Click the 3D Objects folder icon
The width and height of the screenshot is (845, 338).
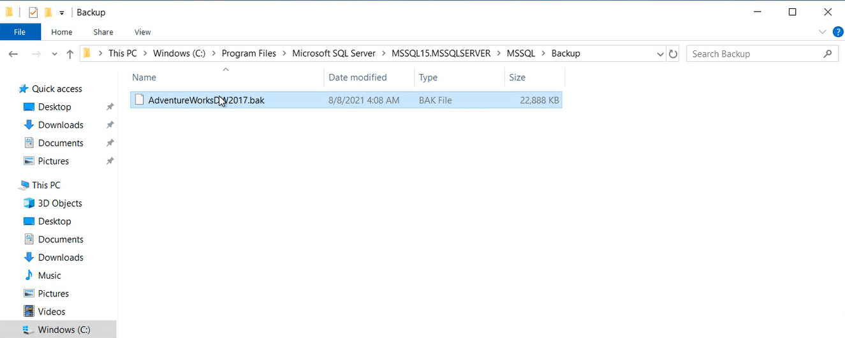(29, 203)
